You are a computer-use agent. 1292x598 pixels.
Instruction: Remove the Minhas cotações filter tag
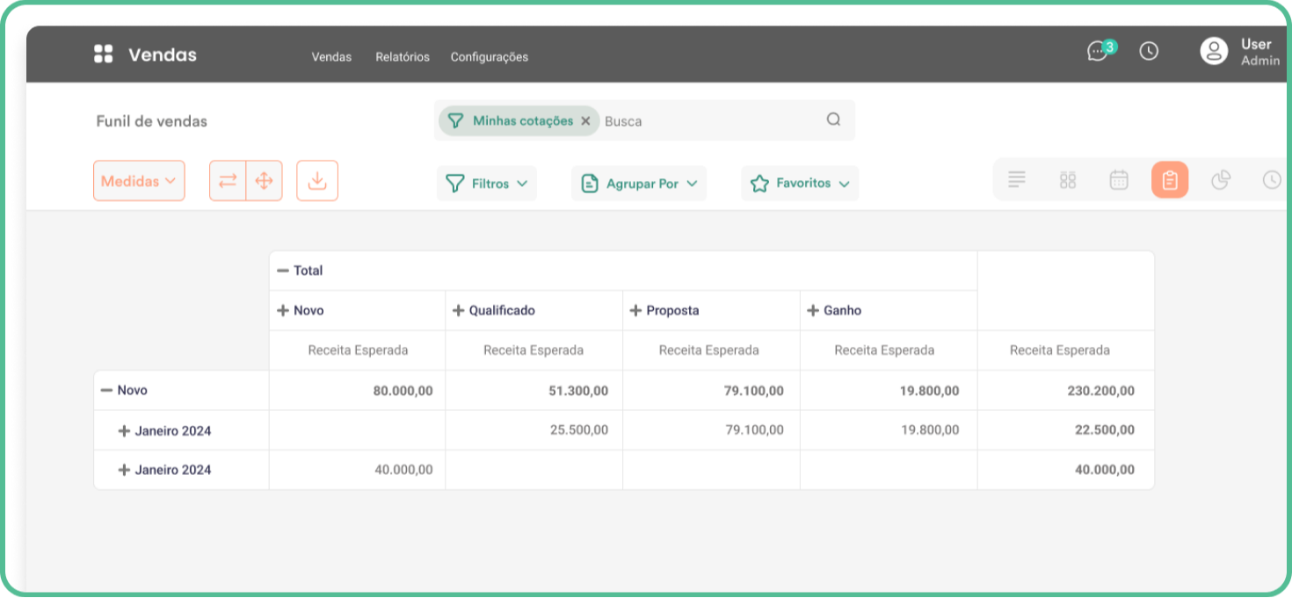click(585, 121)
